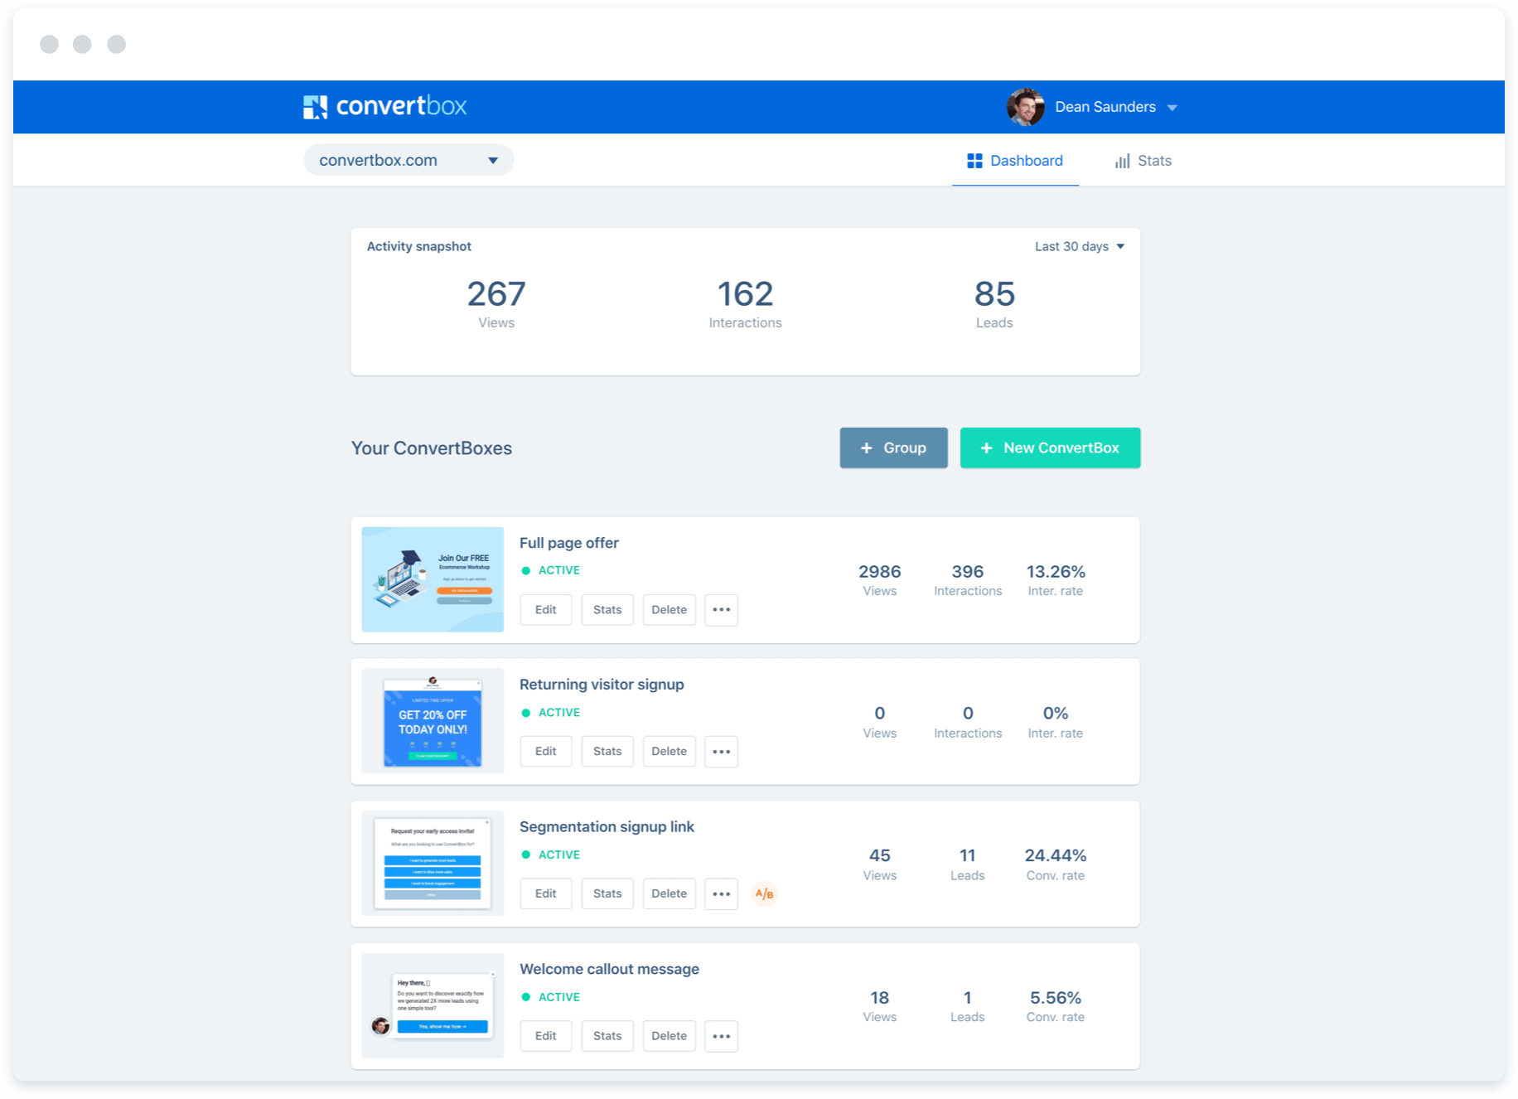
Task: Click the 24.44% conversion rate value
Action: pyautogui.click(x=1056, y=855)
